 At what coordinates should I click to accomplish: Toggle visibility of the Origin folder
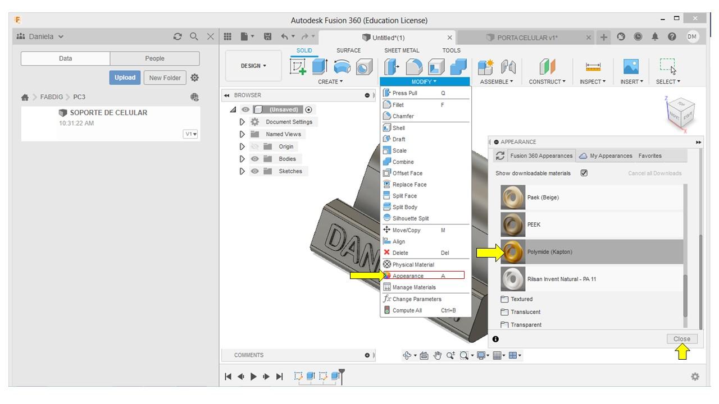click(x=255, y=146)
